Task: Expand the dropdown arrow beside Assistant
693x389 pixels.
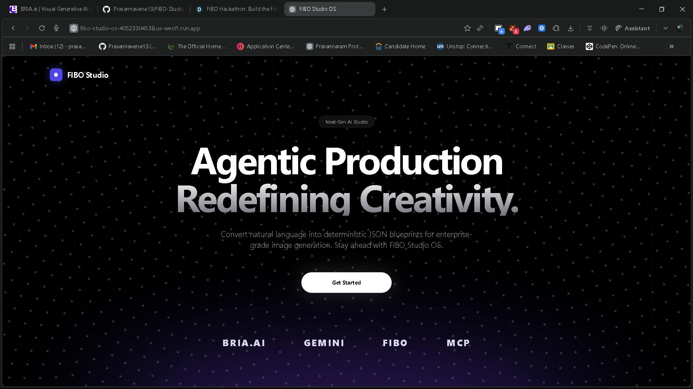Action: (x=665, y=28)
